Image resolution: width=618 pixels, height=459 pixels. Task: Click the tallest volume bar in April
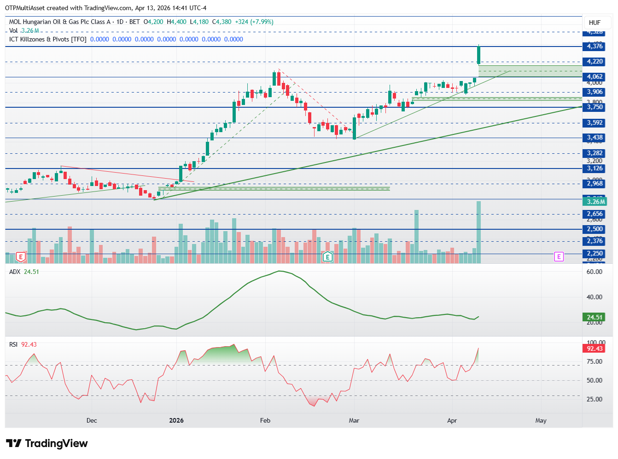coord(479,232)
